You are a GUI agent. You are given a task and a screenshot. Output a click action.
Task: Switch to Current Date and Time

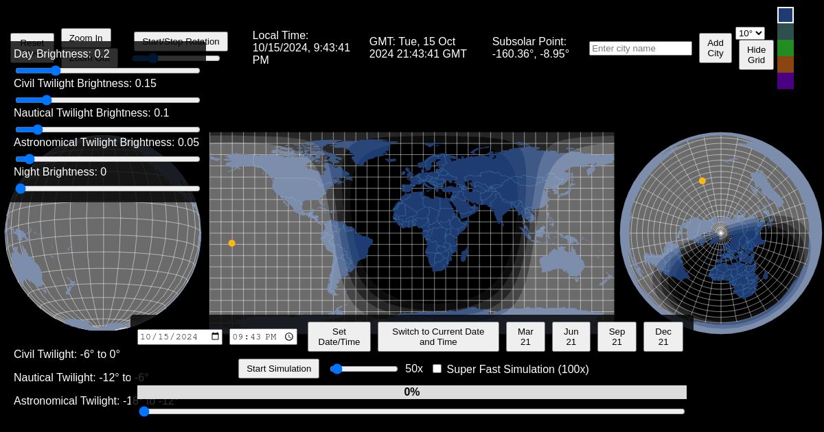pyautogui.click(x=438, y=337)
